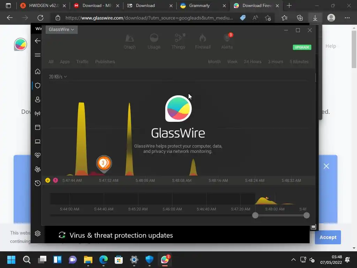Switch to the 7z Download tab

click(150, 6)
